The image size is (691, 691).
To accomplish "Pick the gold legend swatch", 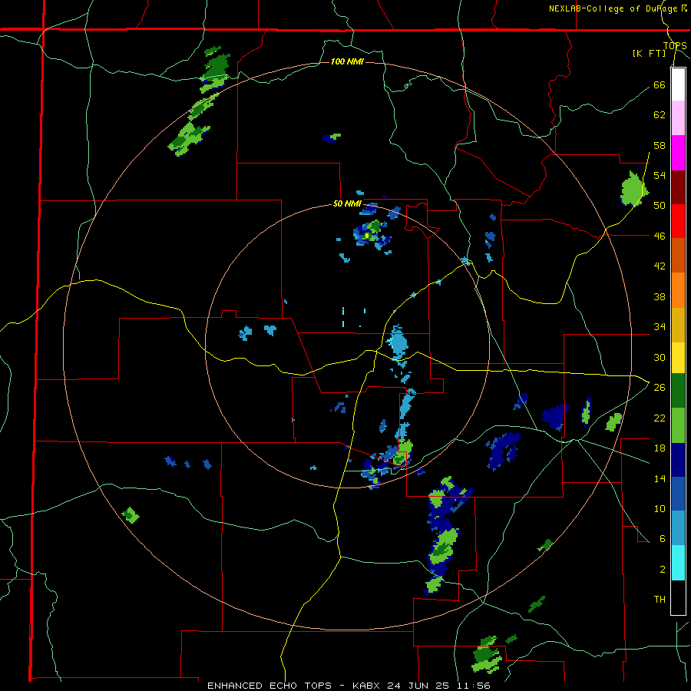I will pyautogui.click(x=678, y=325).
